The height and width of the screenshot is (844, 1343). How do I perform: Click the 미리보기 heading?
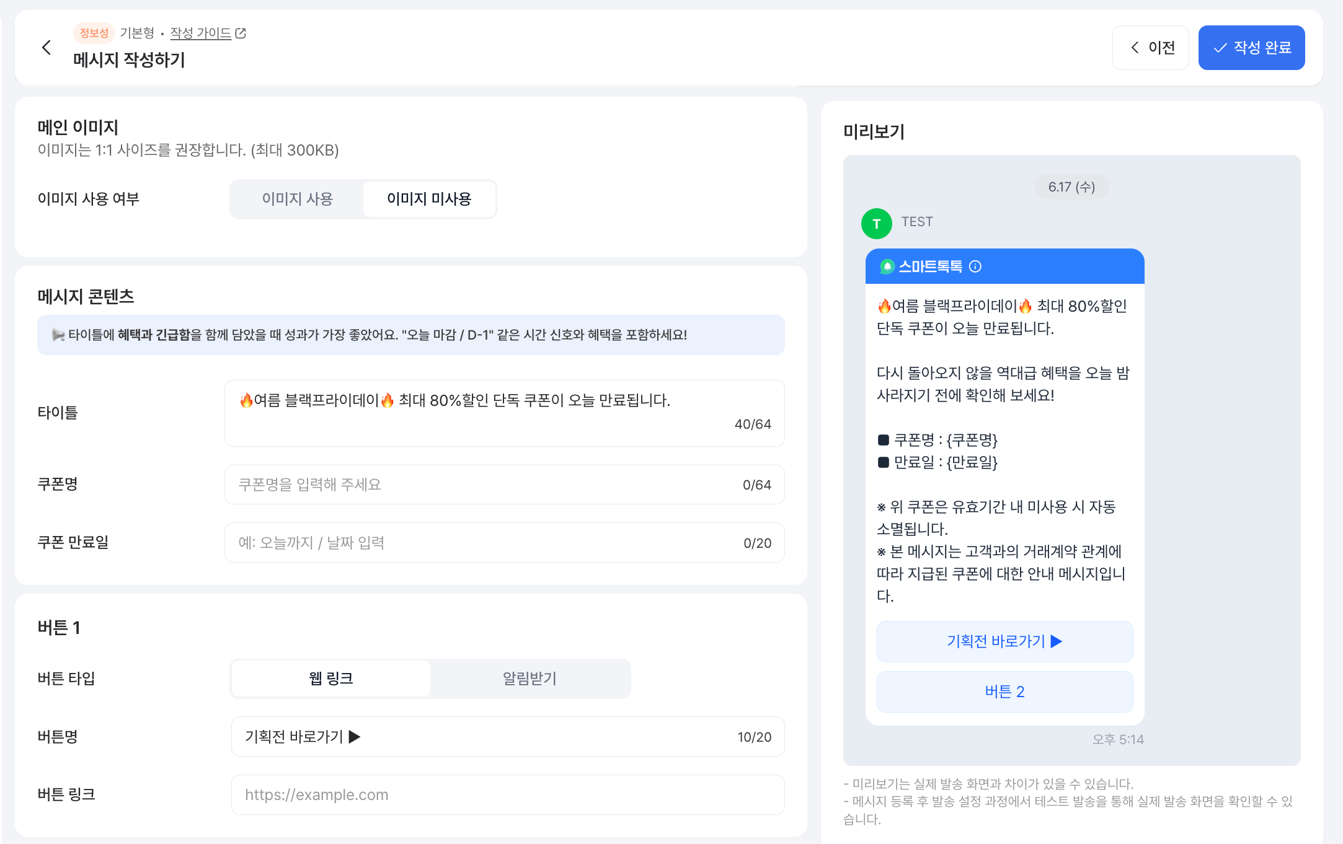coord(874,131)
